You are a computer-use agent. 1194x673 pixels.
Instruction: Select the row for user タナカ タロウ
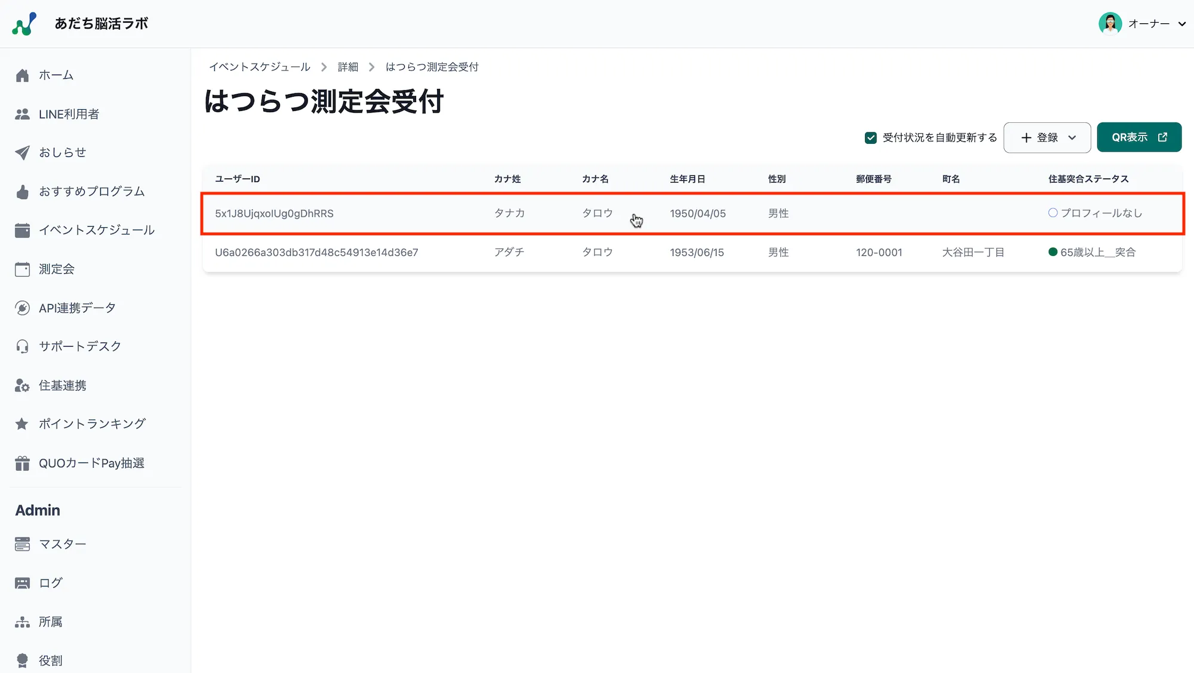(537, 213)
